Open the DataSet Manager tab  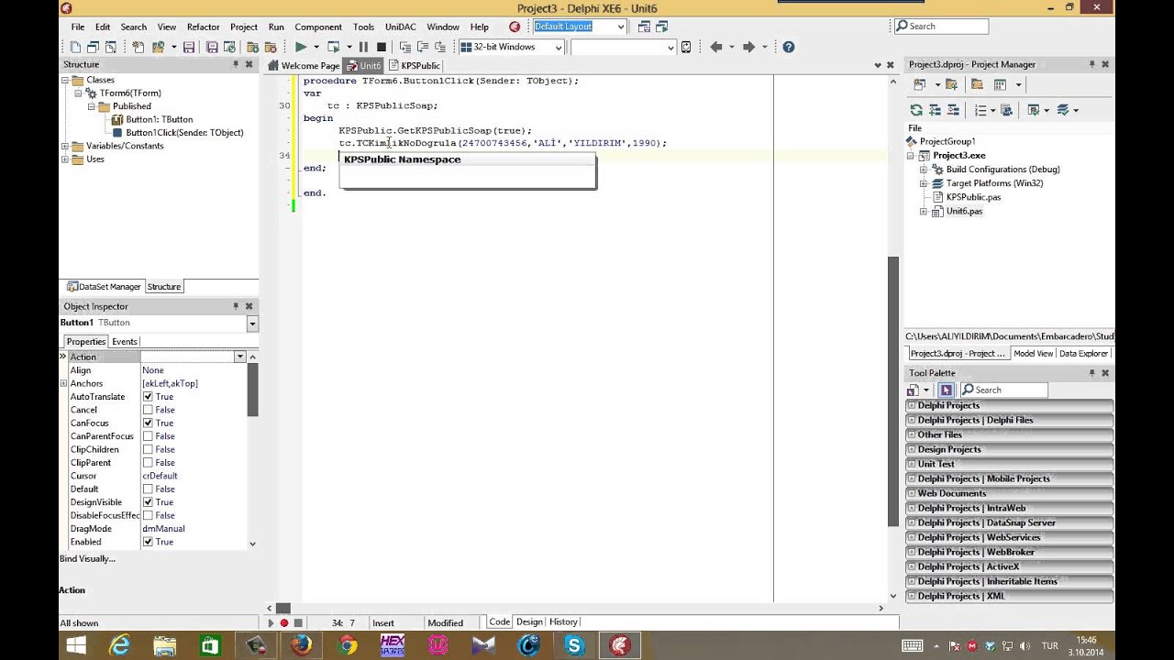pyautogui.click(x=104, y=287)
